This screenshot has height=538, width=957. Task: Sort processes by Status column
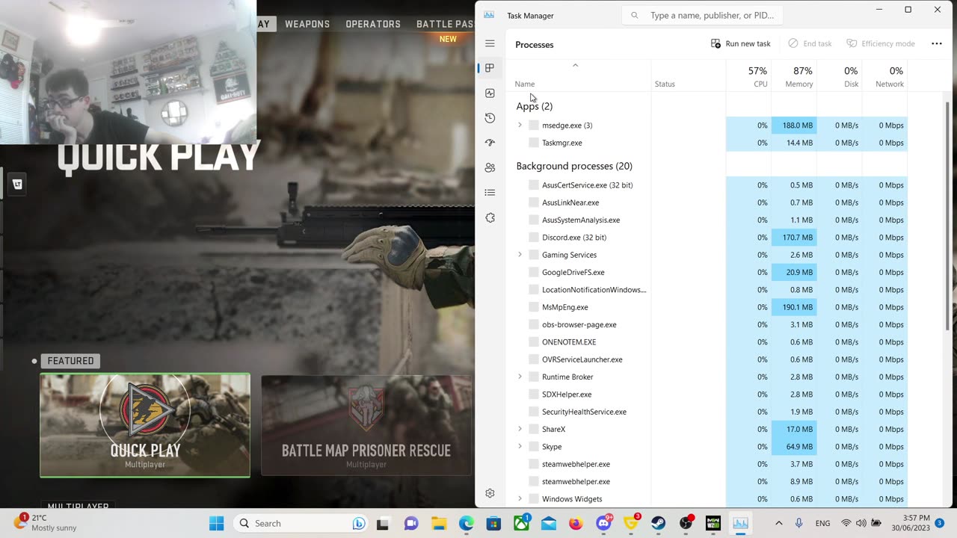pos(688,76)
